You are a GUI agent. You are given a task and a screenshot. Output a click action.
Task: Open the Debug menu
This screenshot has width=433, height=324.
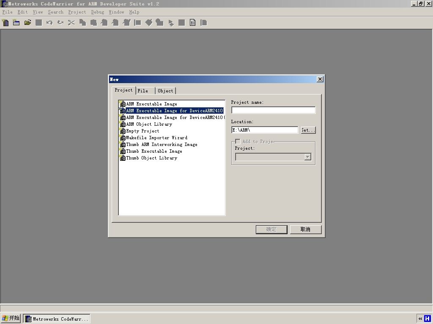tap(98, 12)
